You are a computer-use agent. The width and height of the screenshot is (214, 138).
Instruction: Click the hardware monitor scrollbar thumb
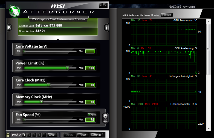(x=209, y=49)
